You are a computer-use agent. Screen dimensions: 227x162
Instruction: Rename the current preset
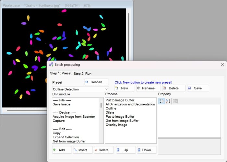coord(149,88)
